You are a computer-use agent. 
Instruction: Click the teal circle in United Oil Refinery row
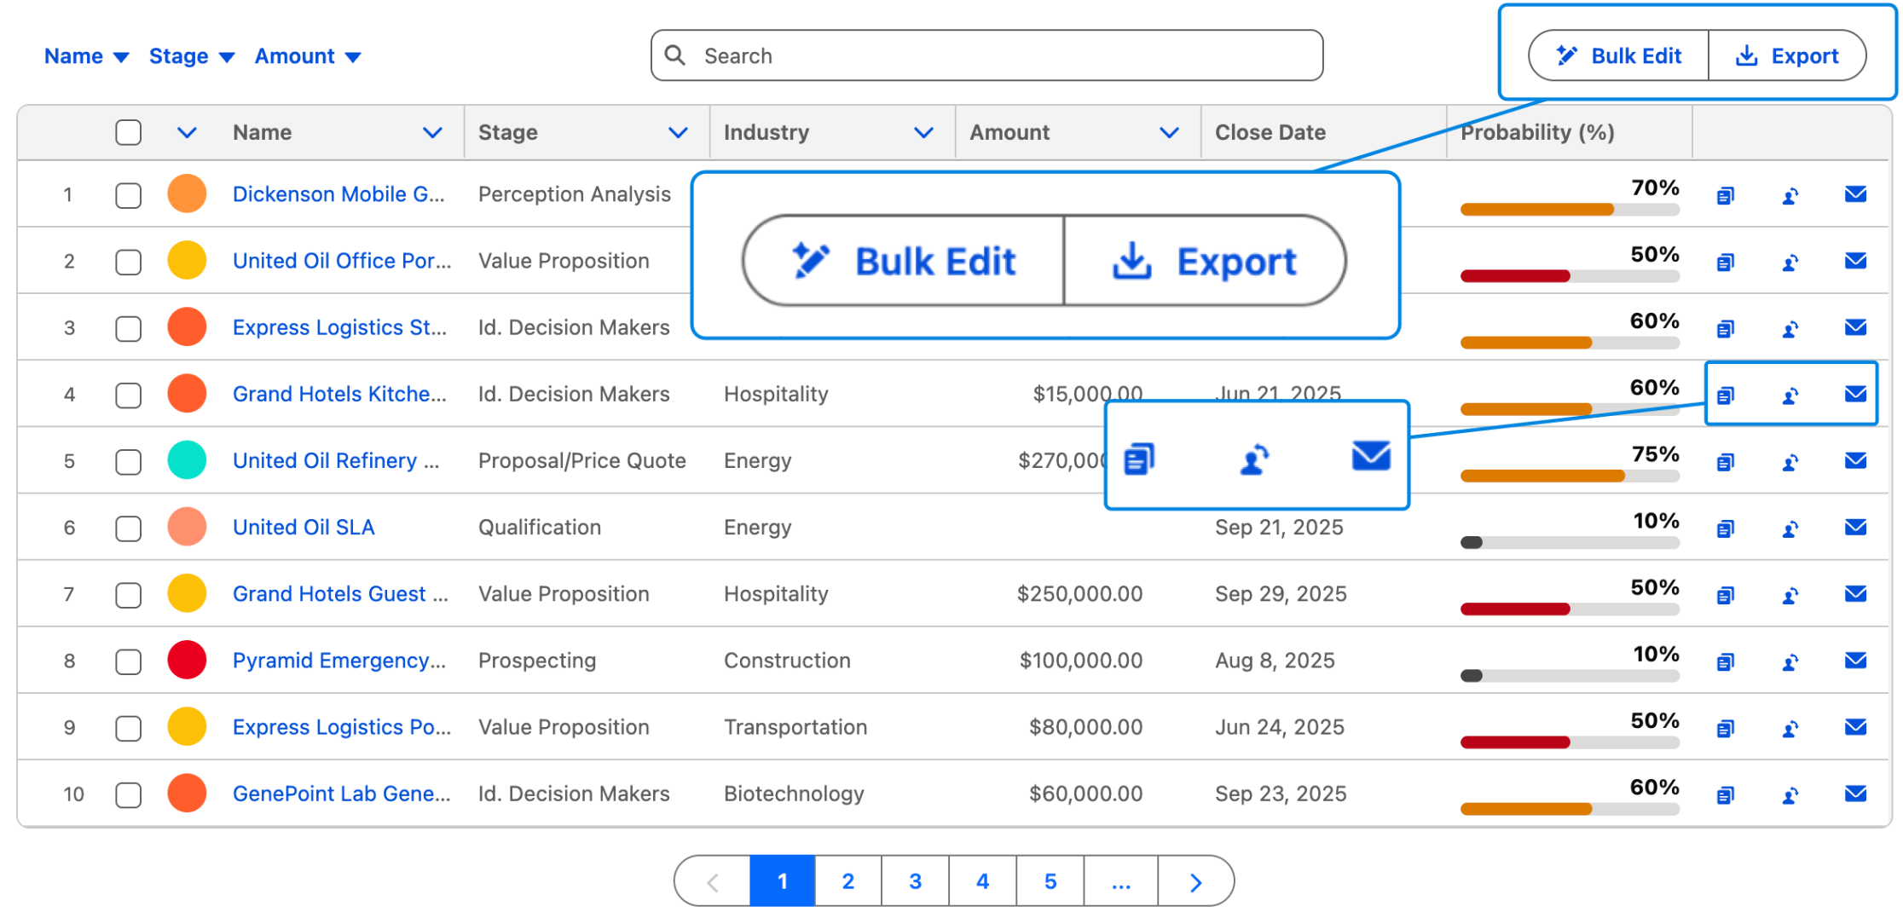187,460
